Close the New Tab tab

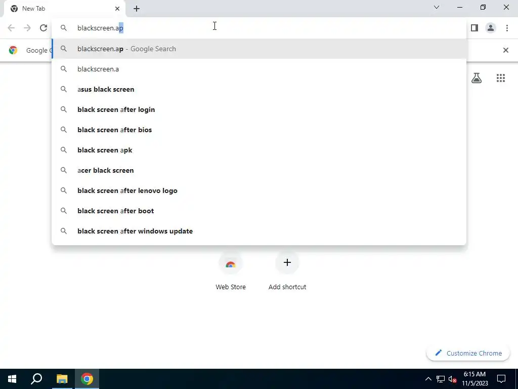tap(117, 9)
